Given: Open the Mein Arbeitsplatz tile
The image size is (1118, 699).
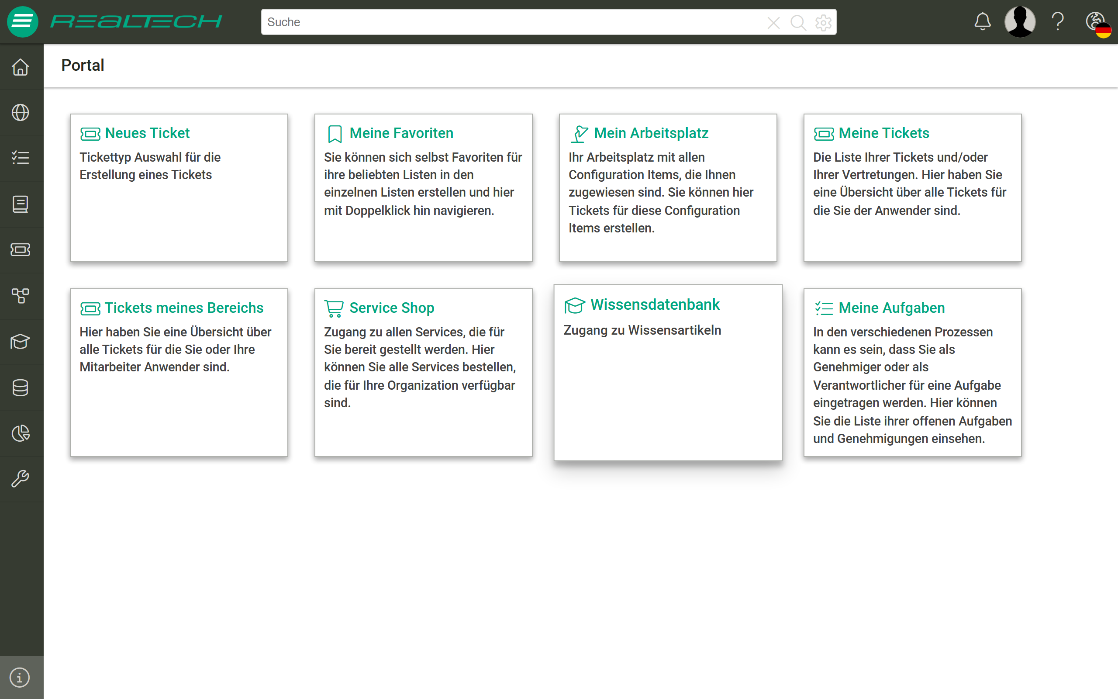Looking at the screenshot, I should [x=668, y=188].
